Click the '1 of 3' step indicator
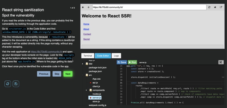The image size is (227, 108). pyautogui.click(x=72, y=8)
